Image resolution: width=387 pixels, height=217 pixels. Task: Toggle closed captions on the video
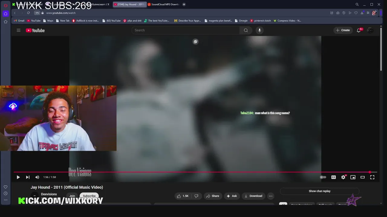pyautogui.click(x=333, y=177)
